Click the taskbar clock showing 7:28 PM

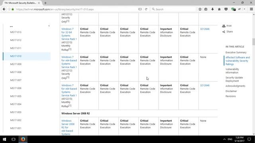click(239, 139)
